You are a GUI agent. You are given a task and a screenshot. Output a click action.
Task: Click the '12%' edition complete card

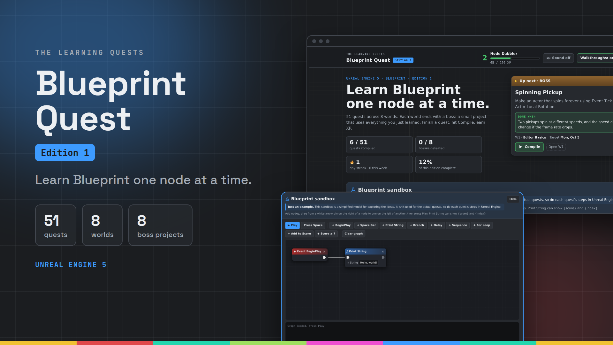coord(448,165)
